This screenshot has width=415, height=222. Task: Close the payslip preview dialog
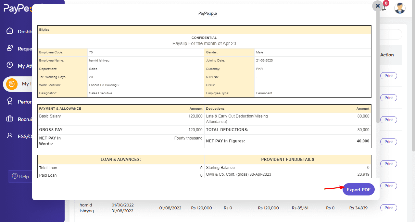pos(378,6)
